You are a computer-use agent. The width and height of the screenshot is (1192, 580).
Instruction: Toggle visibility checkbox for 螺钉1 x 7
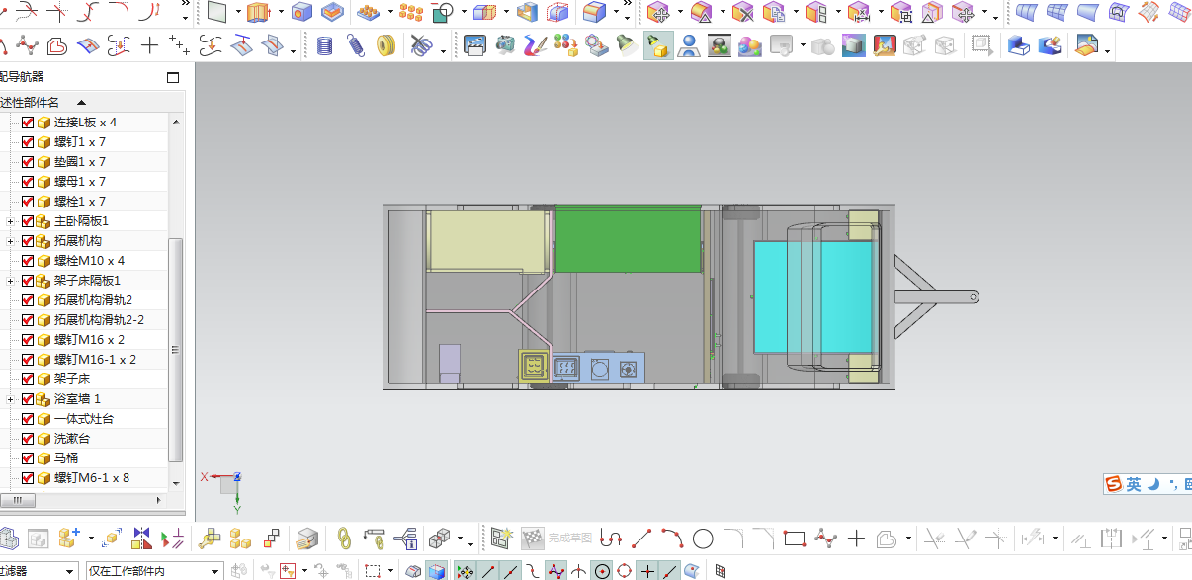pyautogui.click(x=28, y=142)
